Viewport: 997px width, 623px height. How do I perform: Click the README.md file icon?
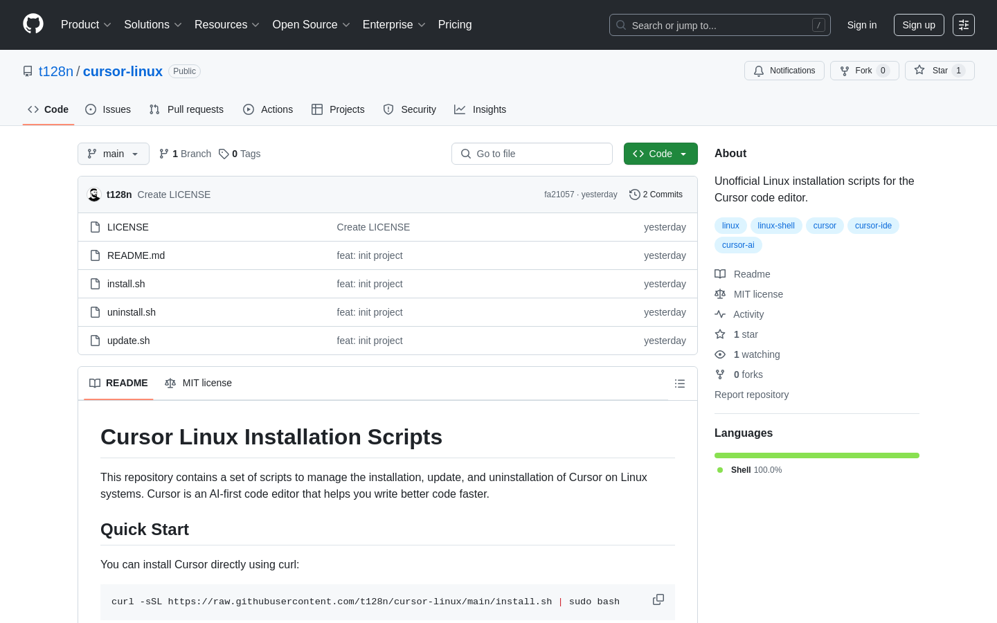pos(96,255)
